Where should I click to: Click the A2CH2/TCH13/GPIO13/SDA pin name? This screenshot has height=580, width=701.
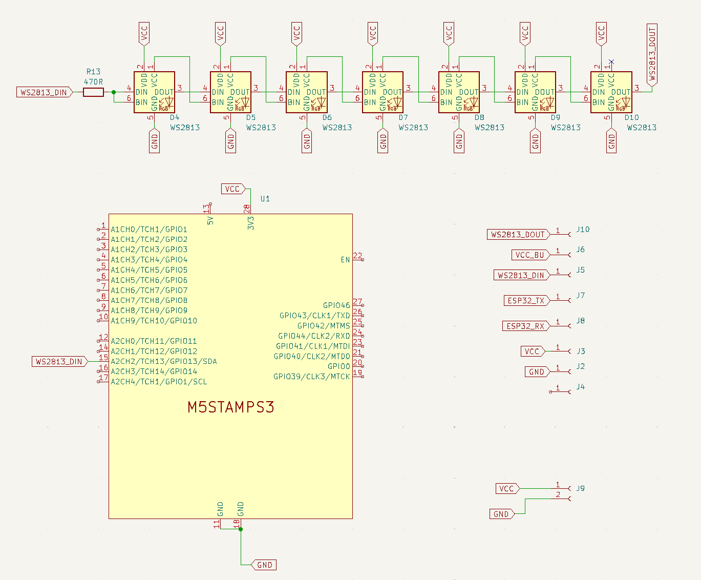click(164, 361)
